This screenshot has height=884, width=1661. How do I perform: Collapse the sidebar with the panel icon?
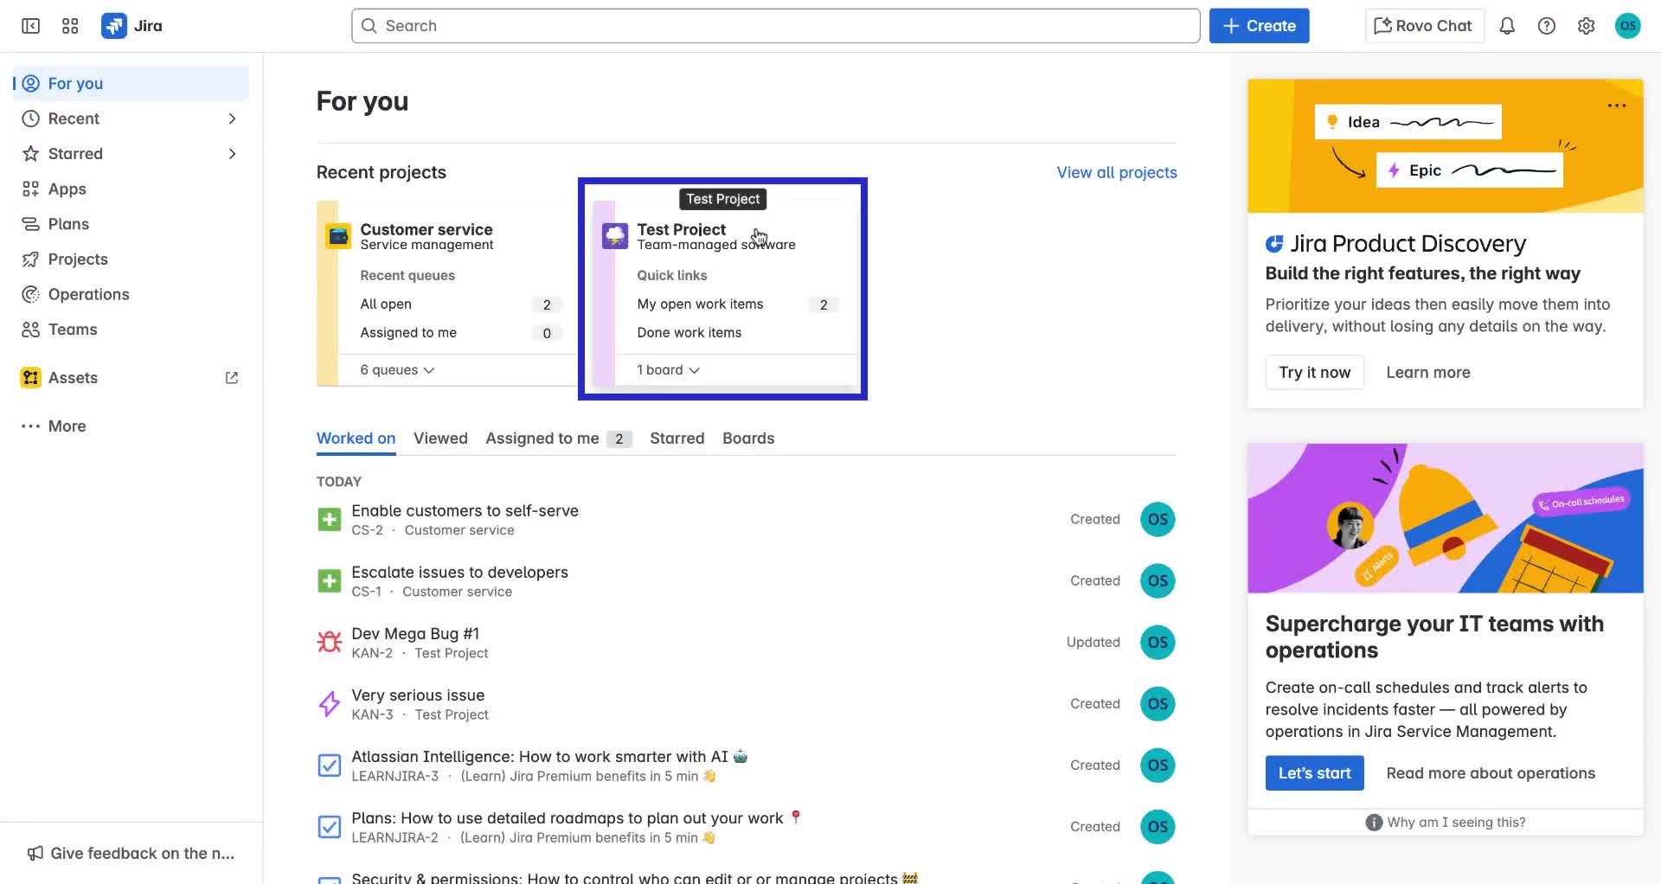click(30, 26)
